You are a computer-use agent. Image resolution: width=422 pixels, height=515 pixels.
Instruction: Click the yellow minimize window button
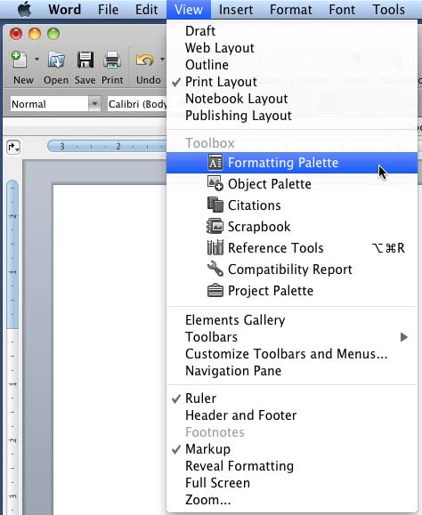[35, 34]
